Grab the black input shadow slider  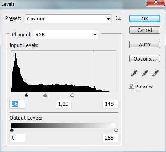pyautogui.click(x=27, y=95)
